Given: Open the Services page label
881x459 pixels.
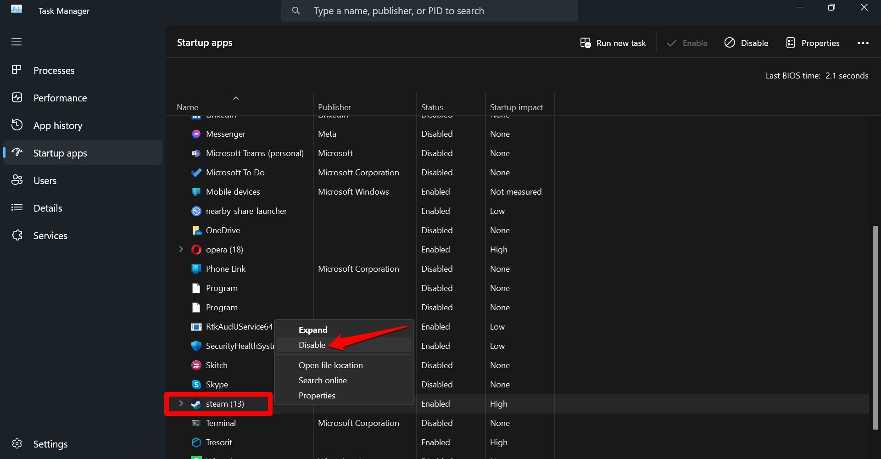Looking at the screenshot, I should click(x=50, y=235).
